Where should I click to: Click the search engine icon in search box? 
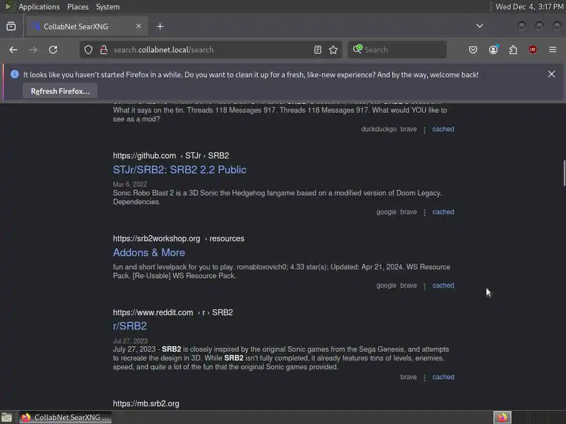358,49
